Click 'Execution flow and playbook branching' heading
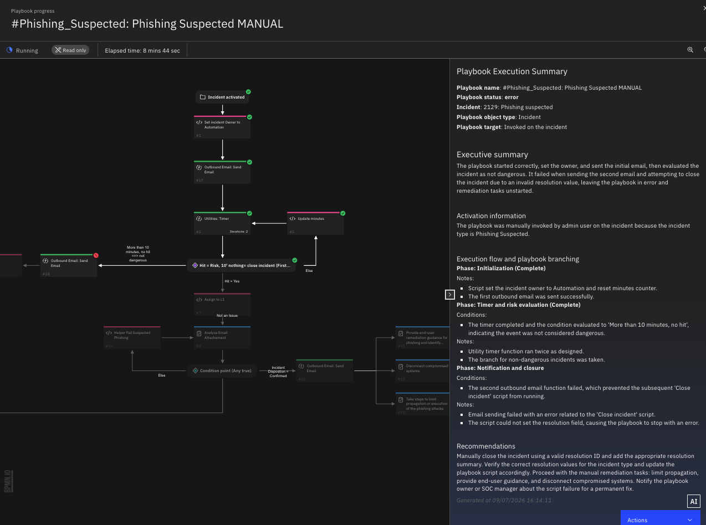The width and height of the screenshot is (706, 525). 518,259
